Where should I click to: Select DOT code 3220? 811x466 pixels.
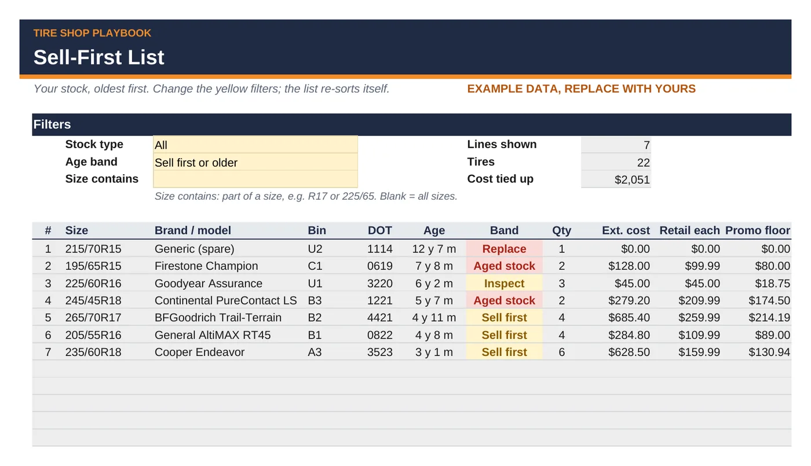point(380,284)
